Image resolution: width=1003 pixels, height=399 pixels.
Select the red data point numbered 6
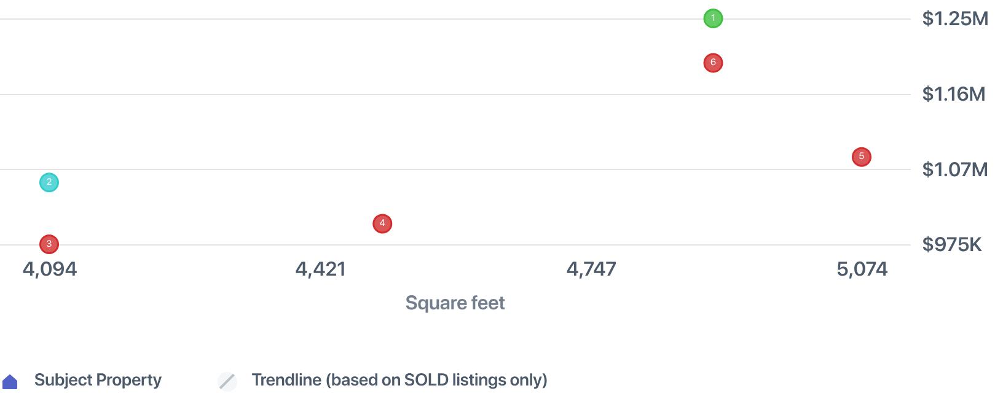click(x=713, y=63)
